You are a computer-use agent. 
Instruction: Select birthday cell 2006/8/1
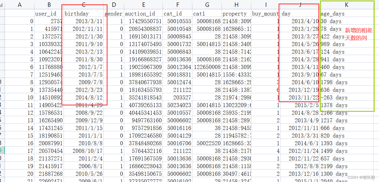click(x=84, y=166)
